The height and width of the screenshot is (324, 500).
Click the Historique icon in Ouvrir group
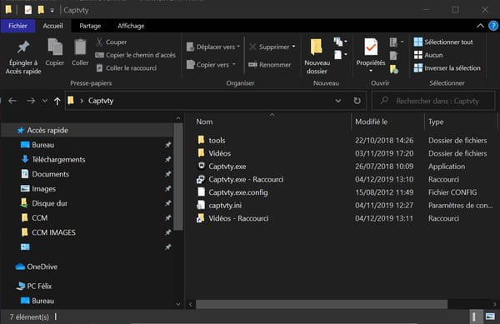394,69
